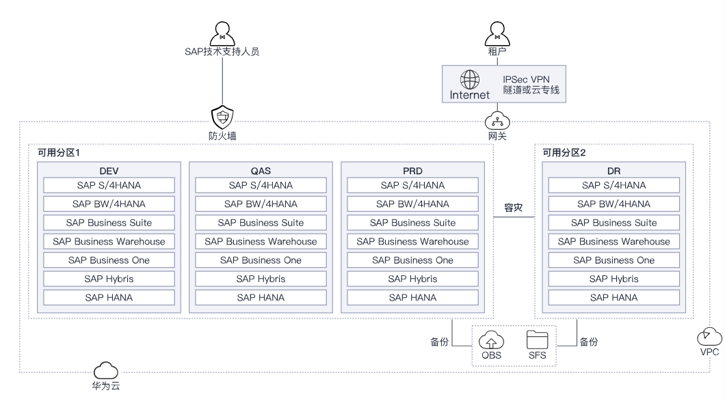Select SAP HANA box in QAS

261,297
